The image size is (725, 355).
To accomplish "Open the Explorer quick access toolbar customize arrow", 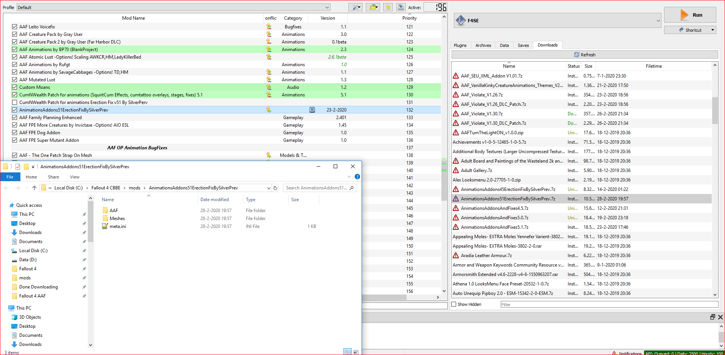I will (33, 167).
